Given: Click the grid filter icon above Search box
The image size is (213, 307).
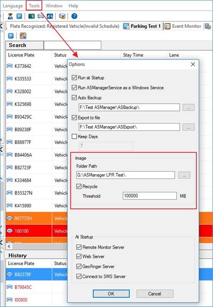Looking at the screenshot, I should click(23, 36).
